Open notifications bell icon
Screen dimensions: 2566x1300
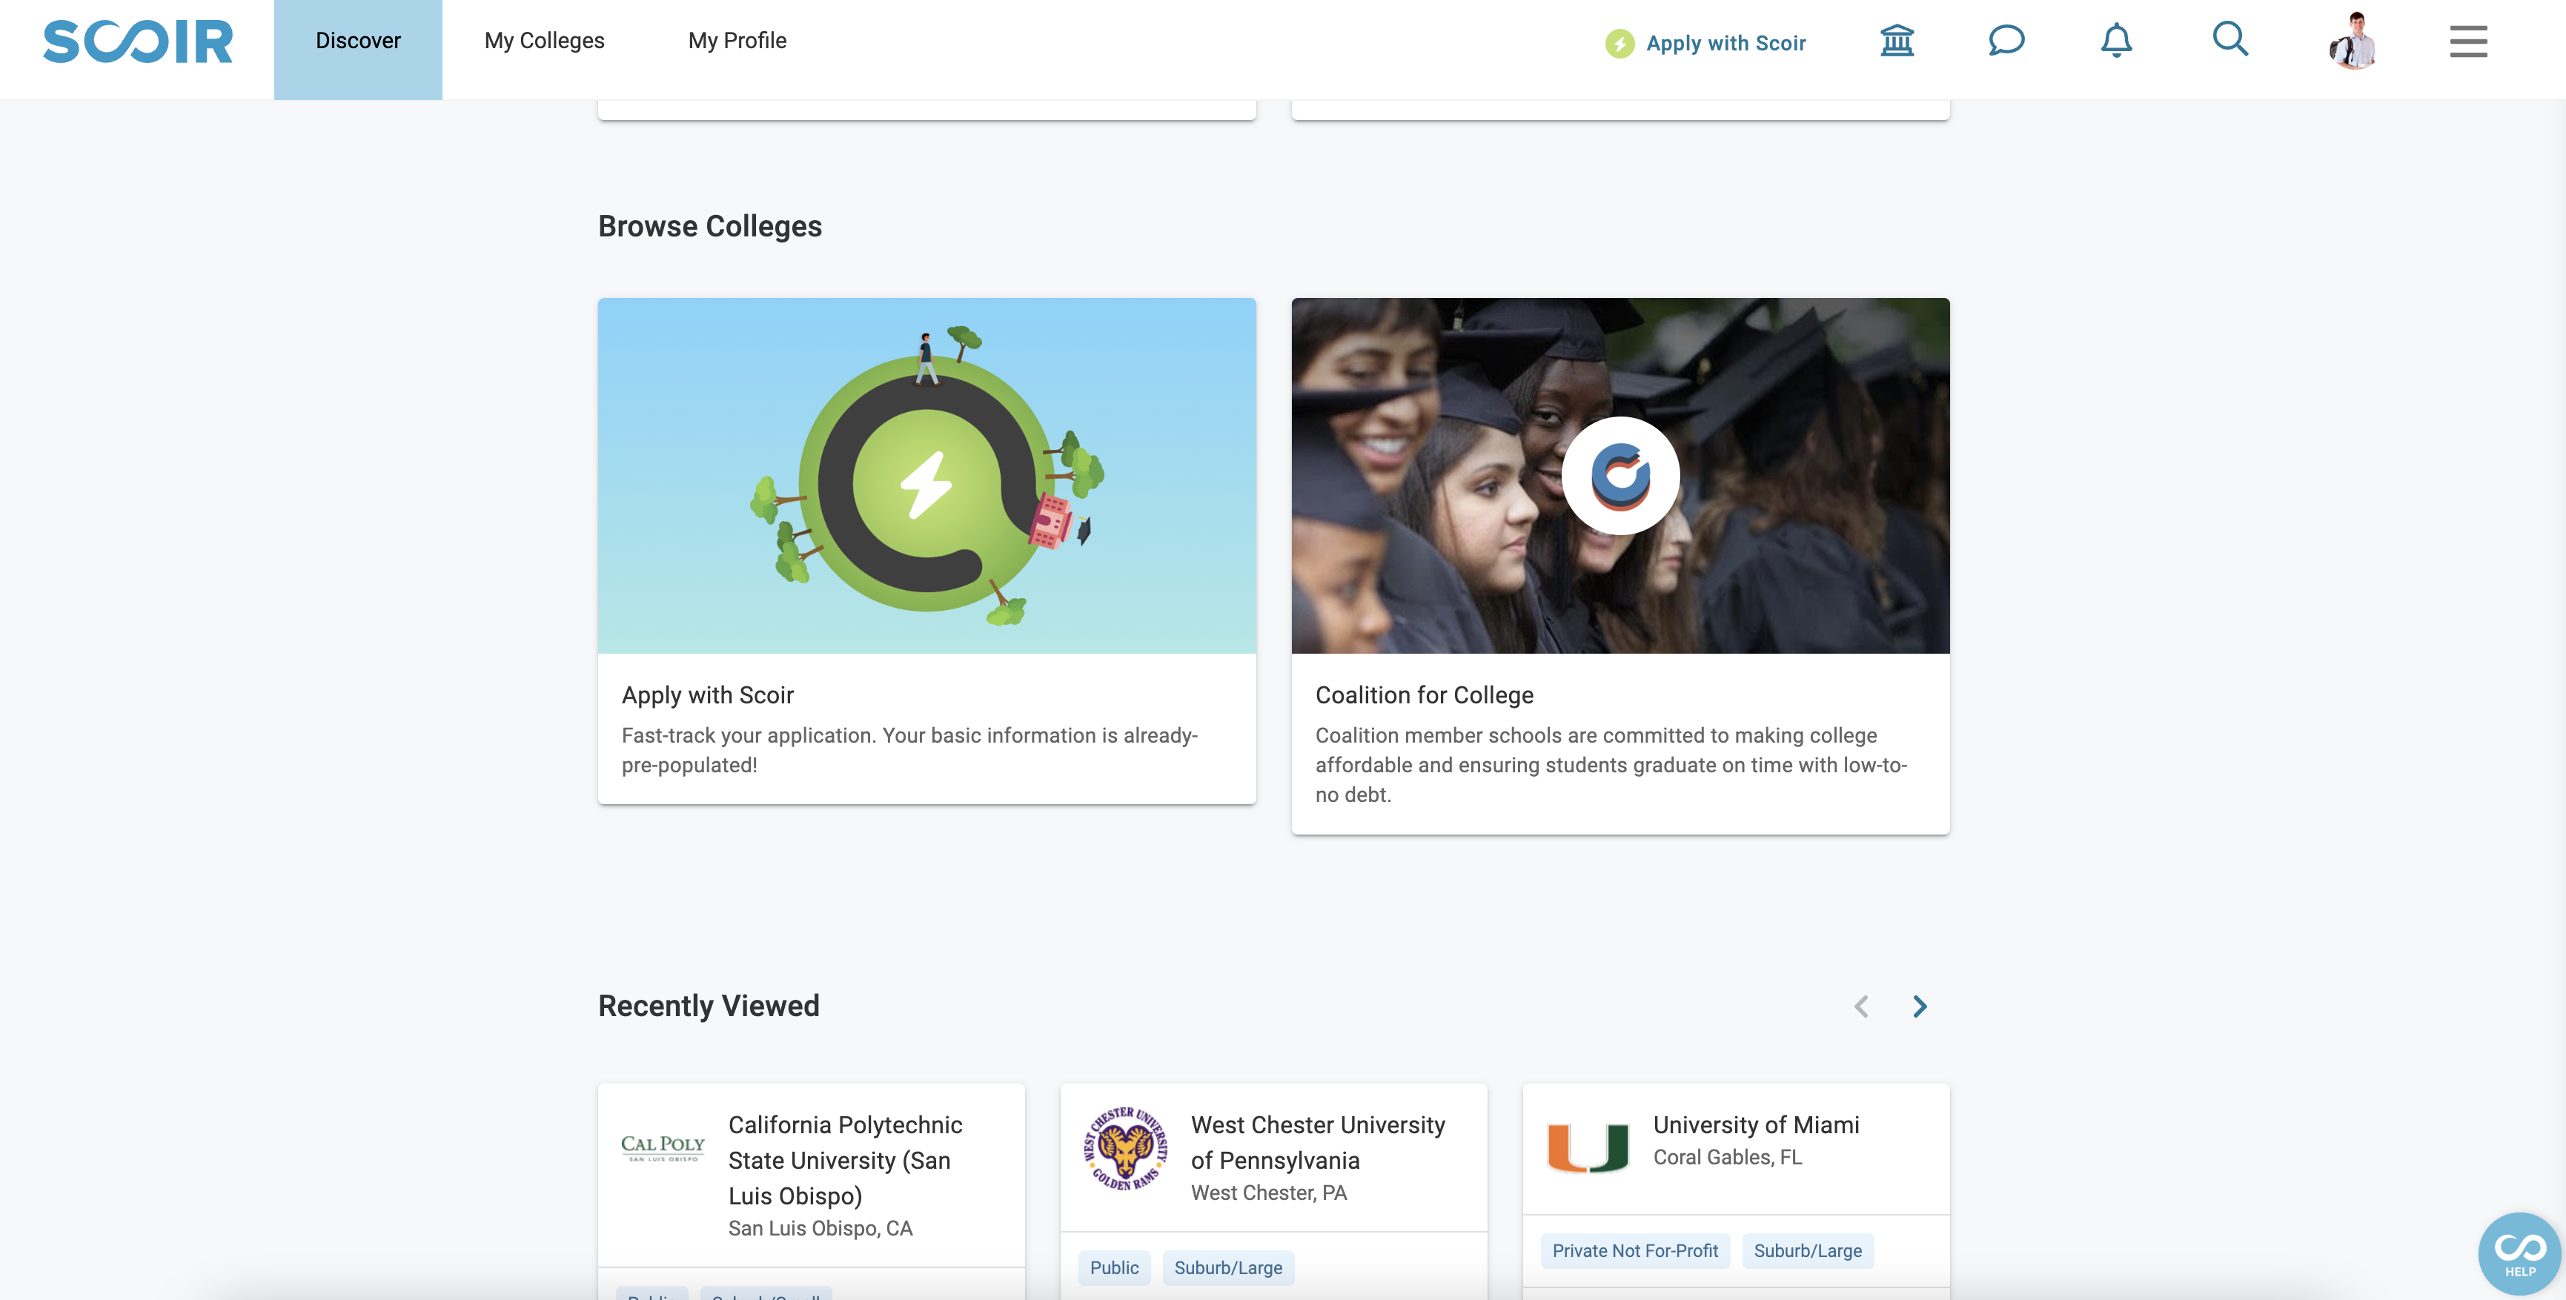point(2117,41)
